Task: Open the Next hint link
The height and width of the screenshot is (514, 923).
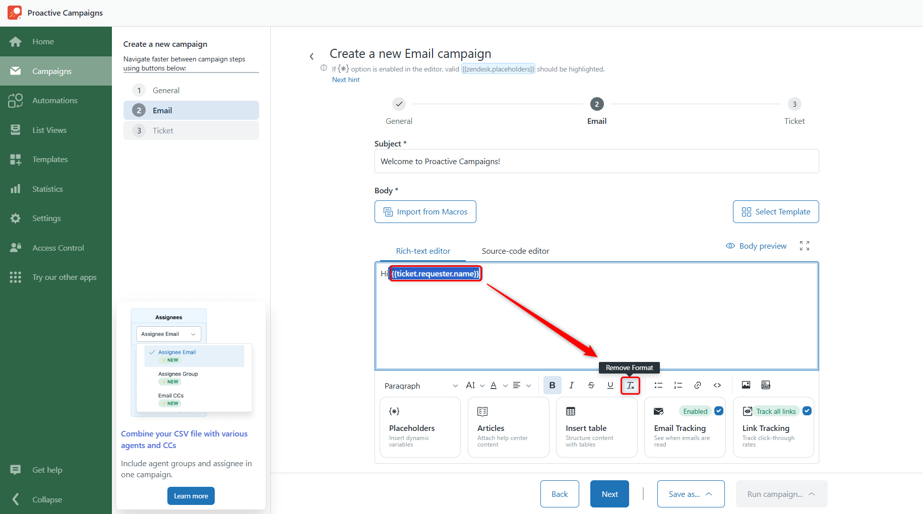Action: click(346, 80)
